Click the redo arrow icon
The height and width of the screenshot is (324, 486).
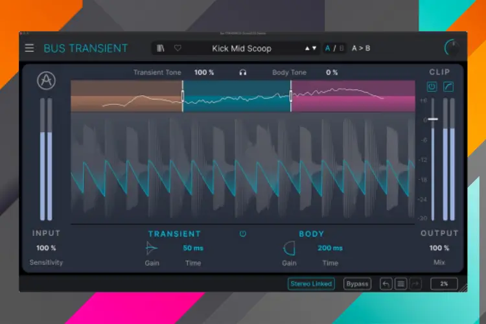415,284
